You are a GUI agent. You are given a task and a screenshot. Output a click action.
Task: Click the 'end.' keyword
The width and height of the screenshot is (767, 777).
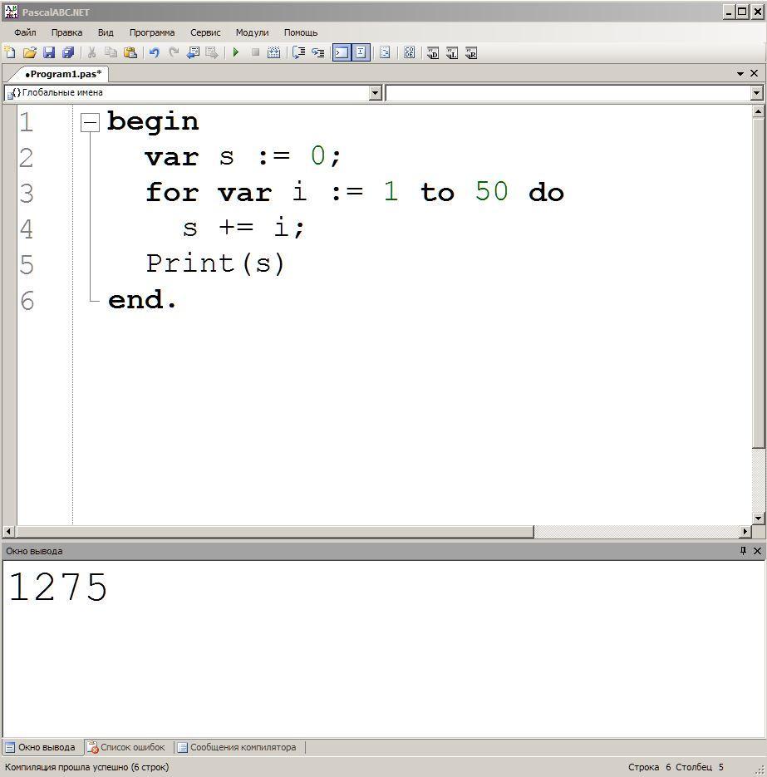(x=142, y=300)
